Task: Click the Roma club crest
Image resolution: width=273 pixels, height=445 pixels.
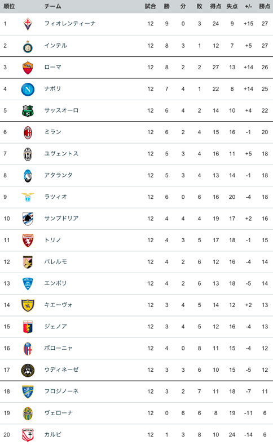Action: coord(28,68)
